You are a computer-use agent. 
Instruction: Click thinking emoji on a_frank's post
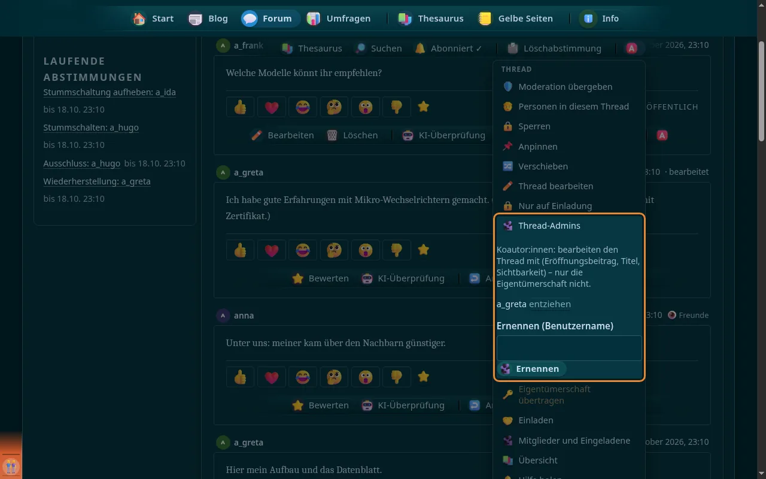click(334, 107)
